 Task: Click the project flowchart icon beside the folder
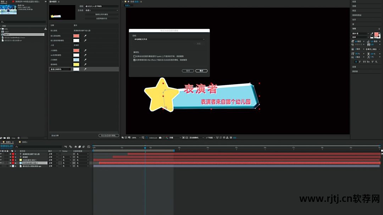[45, 29]
